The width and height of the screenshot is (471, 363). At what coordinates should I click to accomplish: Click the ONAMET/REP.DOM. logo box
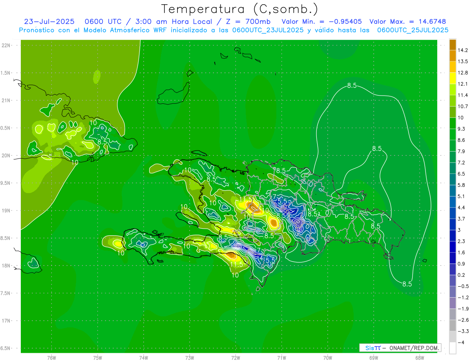400,348
